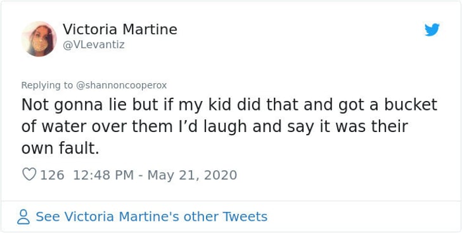Click the blue Twitter bird logo

(x=432, y=30)
